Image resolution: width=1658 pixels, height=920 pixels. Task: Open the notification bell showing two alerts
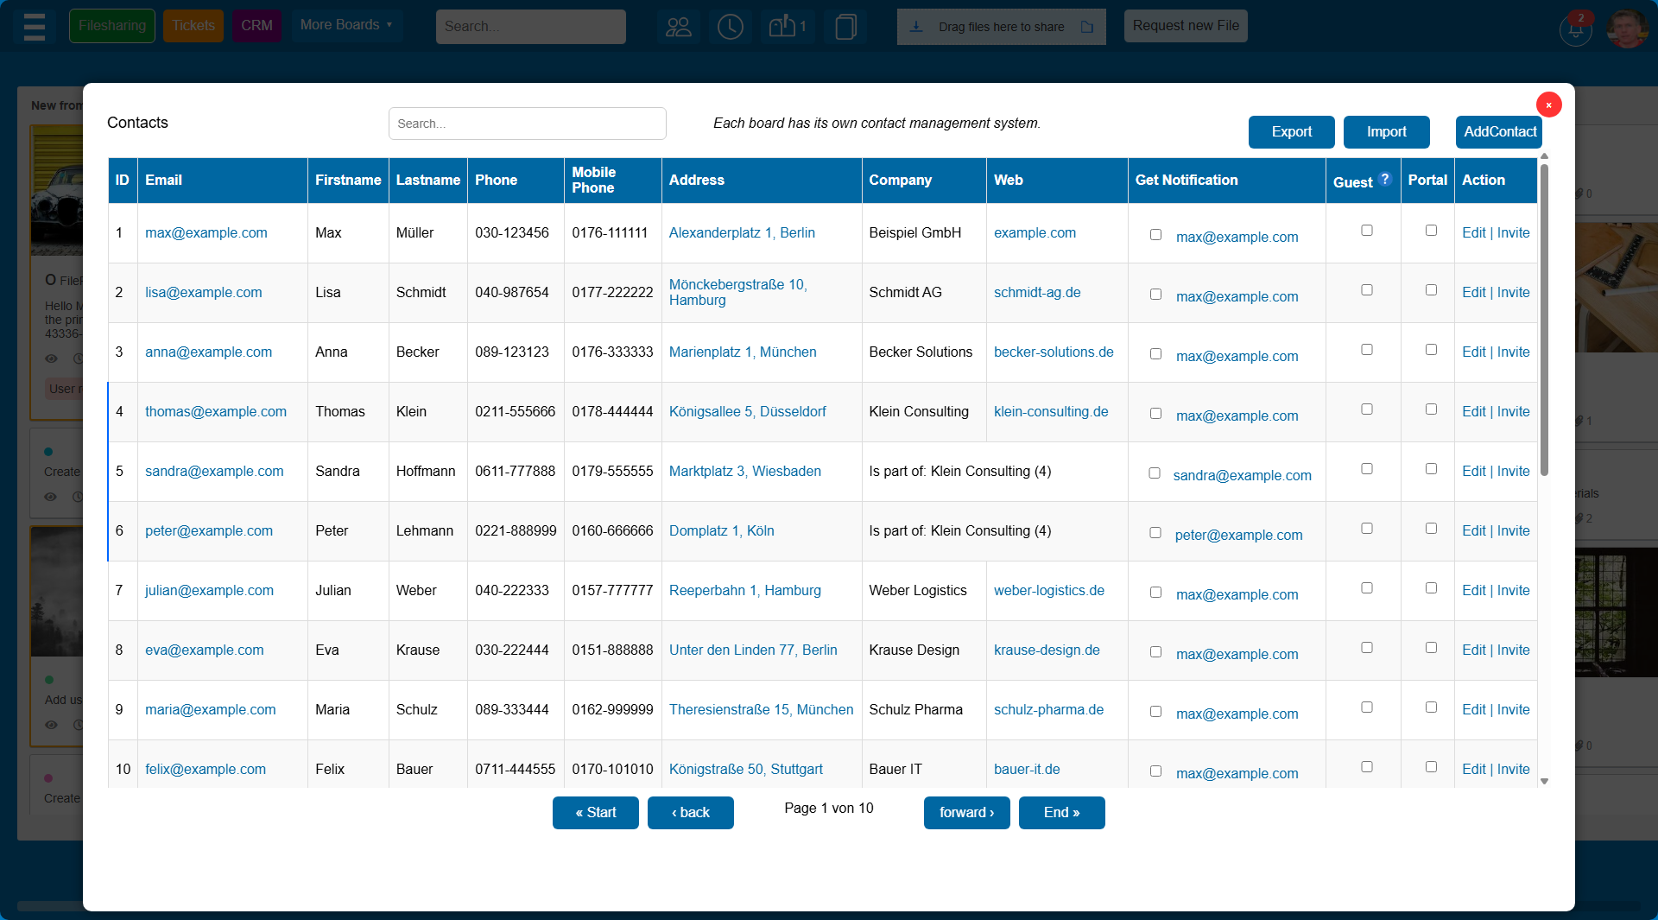[x=1575, y=29]
